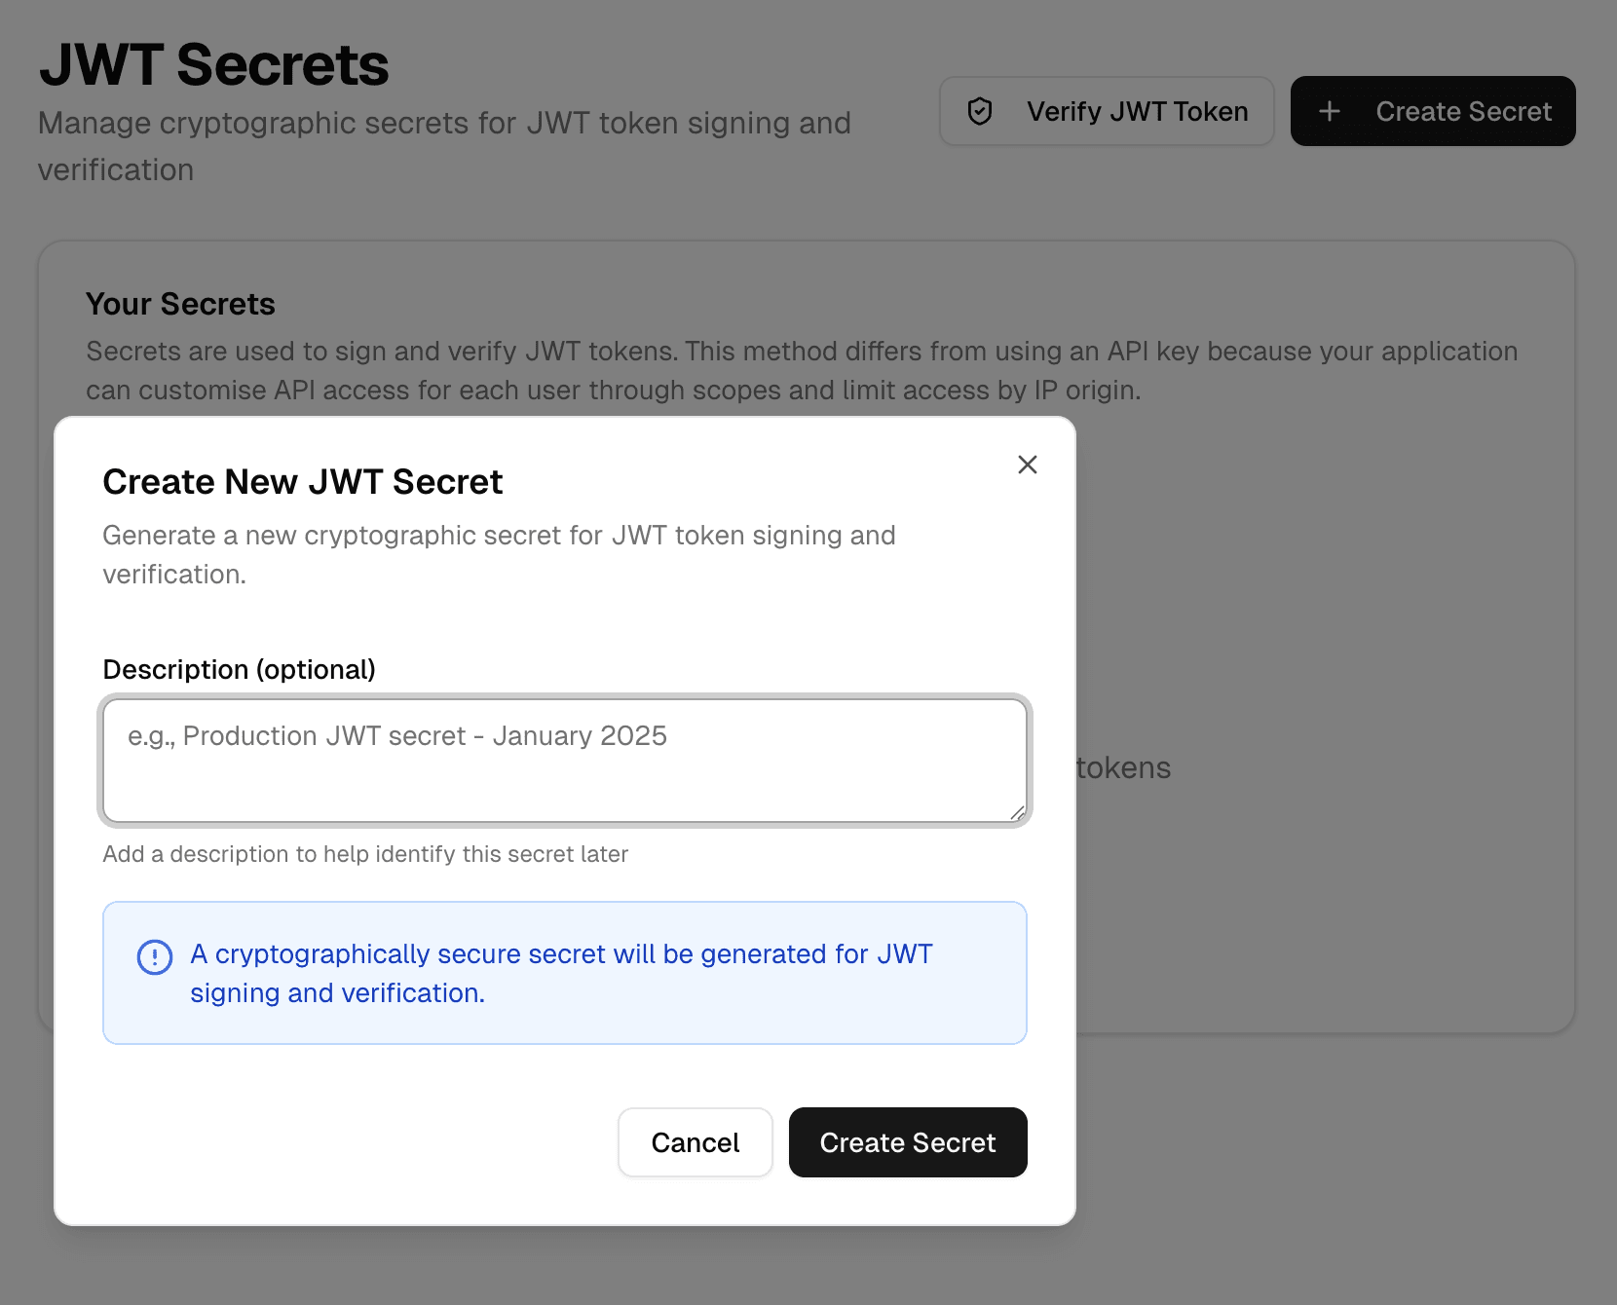Click the plus symbol in the top-right button
The image size is (1617, 1305).
pyautogui.click(x=1330, y=111)
